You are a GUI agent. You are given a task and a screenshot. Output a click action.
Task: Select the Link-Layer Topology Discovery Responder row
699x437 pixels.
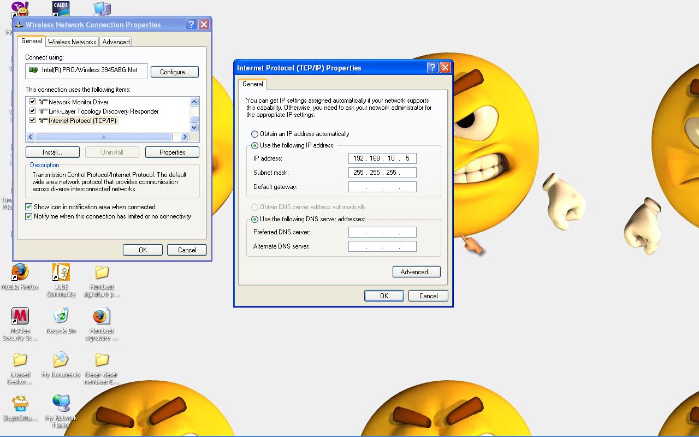(103, 111)
